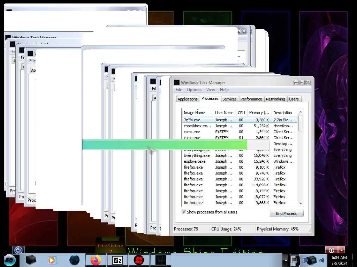Select csrss.exe using 2,864 K
Viewport: 357px width, 267px height.
pos(240,137)
